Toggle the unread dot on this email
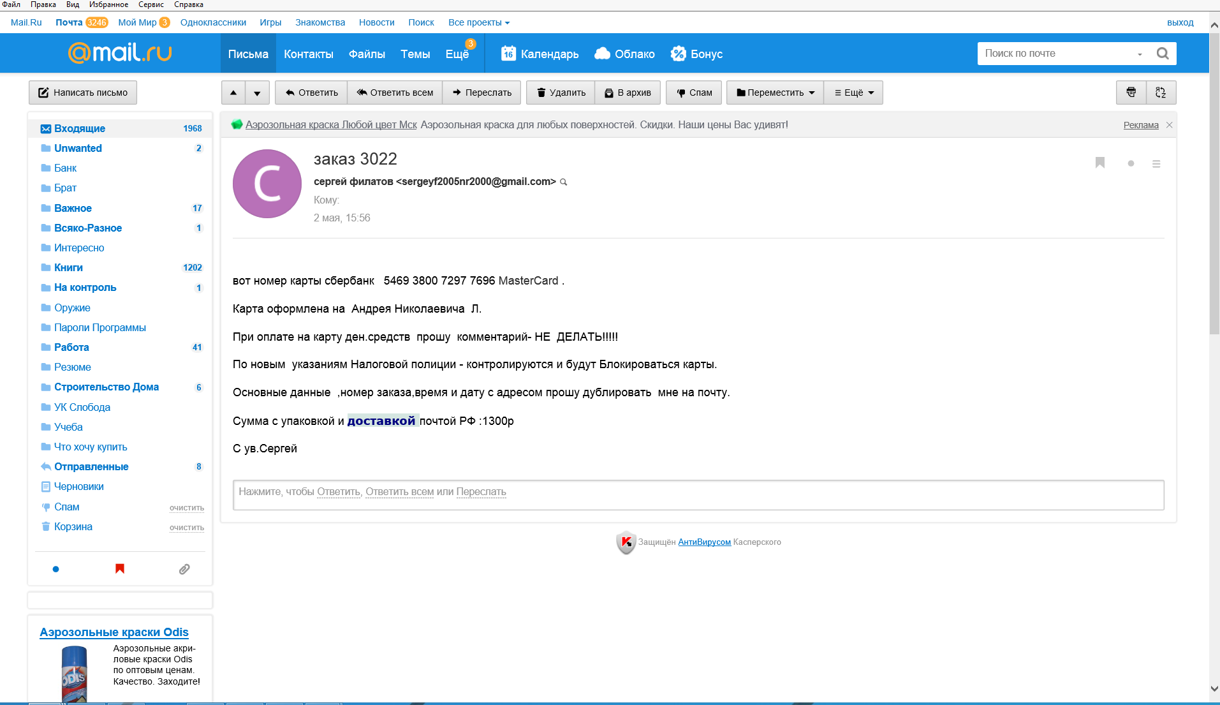Viewport: 1220px width, 705px height. coord(1131,164)
